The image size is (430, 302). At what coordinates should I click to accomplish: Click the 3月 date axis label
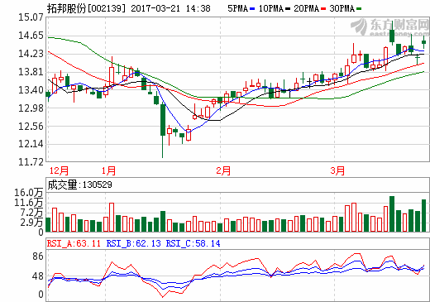[x=337, y=170]
